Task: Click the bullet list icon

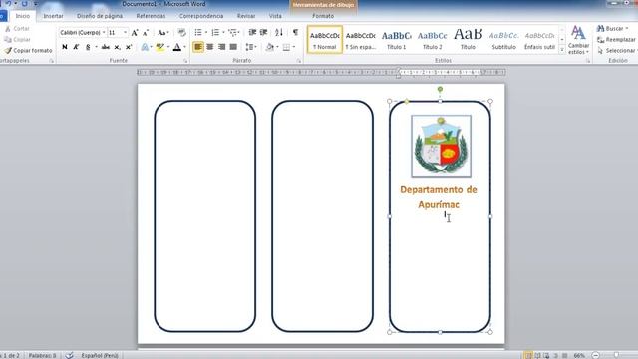Action: point(198,32)
